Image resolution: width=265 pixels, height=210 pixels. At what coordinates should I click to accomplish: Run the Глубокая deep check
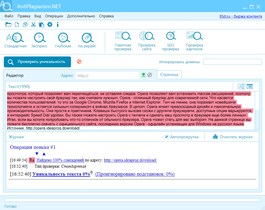(x=63, y=40)
